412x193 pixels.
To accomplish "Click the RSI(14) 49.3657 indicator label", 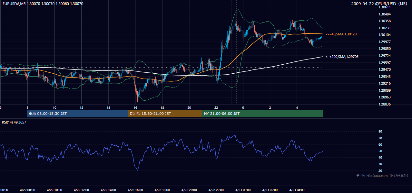I will point(14,122).
